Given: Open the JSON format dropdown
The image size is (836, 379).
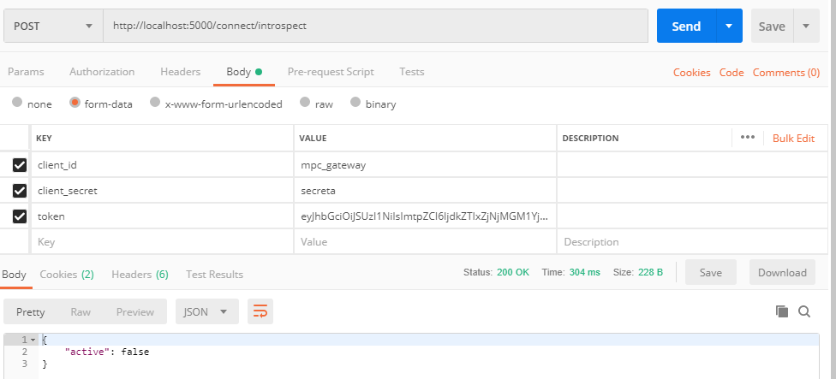Looking at the screenshot, I should 206,312.
